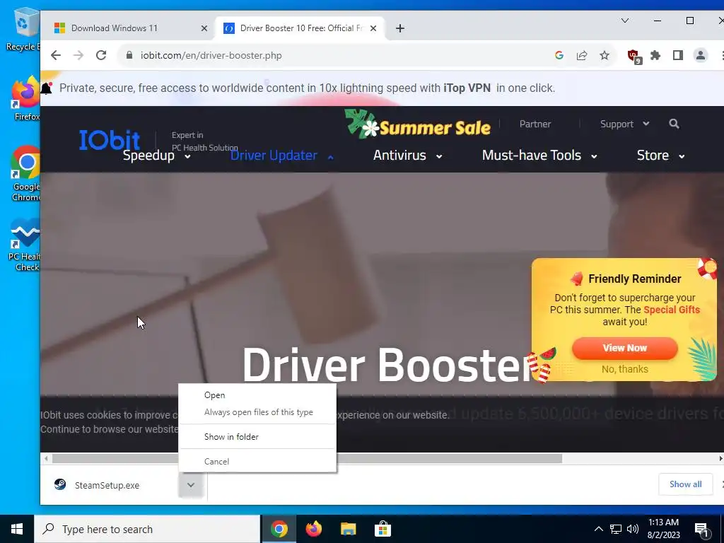Expand the Store navigation menu

[x=661, y=156]
